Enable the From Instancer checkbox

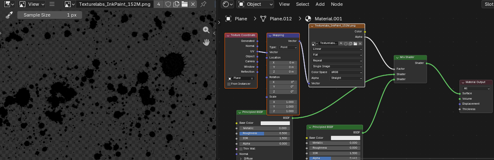coord(229,84)
